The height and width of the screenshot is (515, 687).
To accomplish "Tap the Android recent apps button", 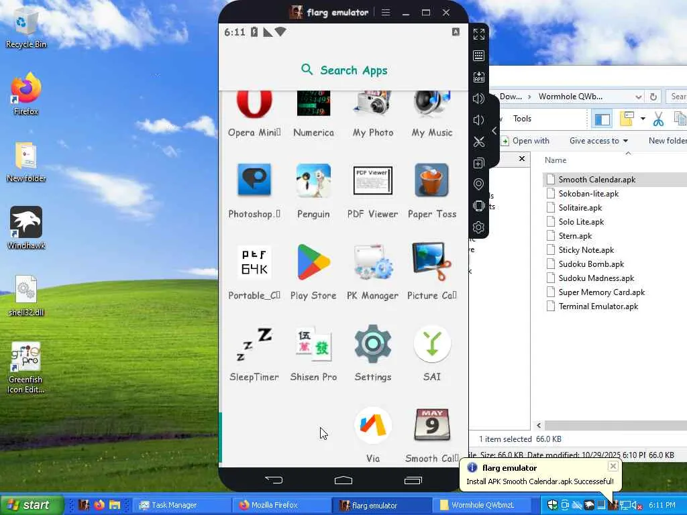I will click(x=413, y=480).
